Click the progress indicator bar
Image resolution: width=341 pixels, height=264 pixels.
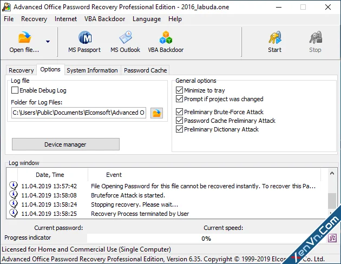(x=206, y=239)
